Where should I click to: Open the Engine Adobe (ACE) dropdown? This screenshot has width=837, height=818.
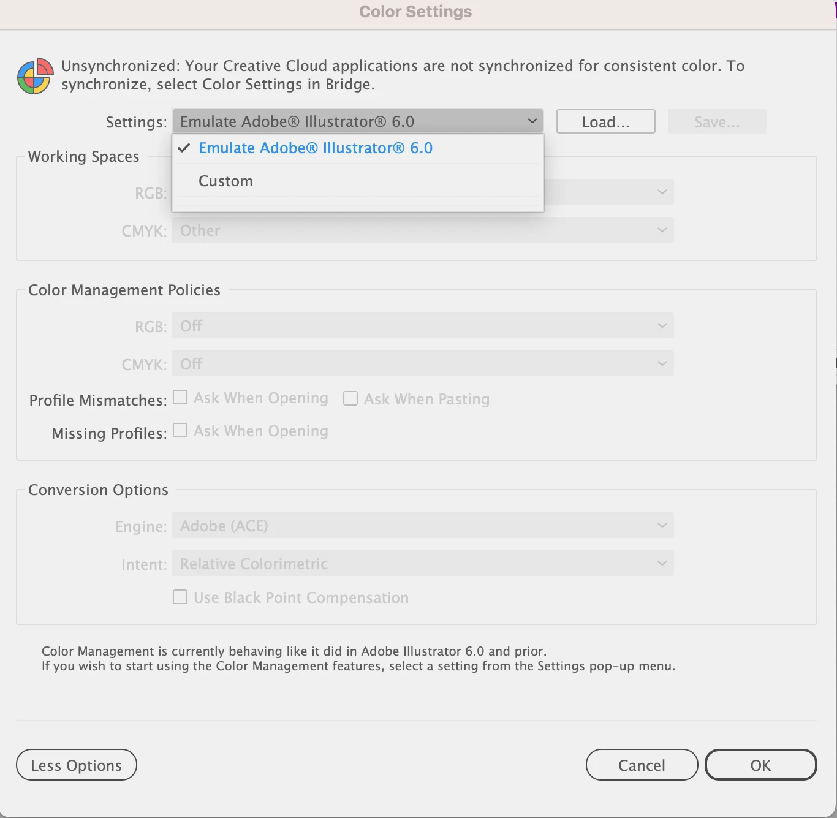click(423, 526)
